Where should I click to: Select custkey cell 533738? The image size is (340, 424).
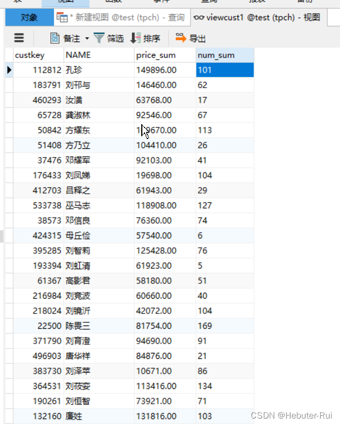[x=38, y=206]
